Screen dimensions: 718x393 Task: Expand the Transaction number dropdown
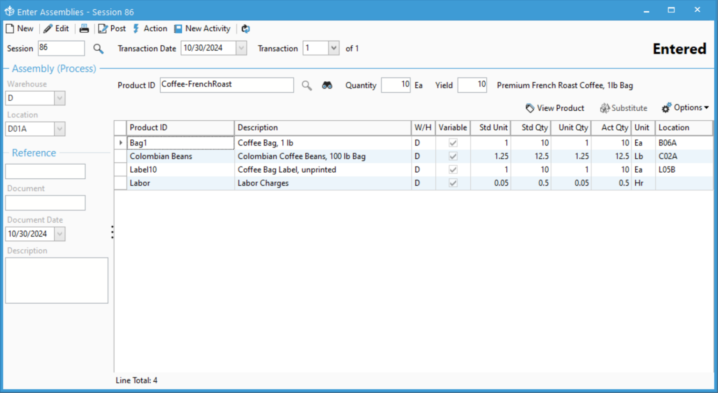tap(333, 48)
